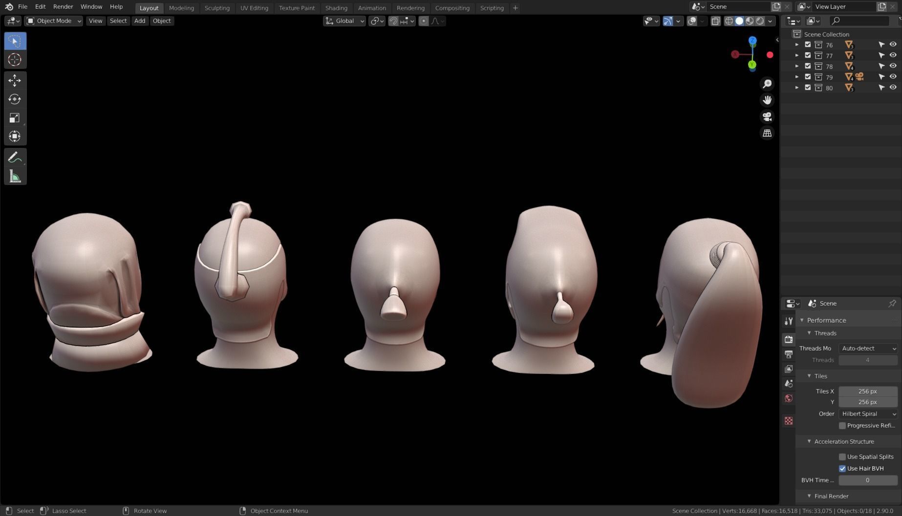902x516 pixels.
Task: Add a new workspace tab
Action: point(515,8)
